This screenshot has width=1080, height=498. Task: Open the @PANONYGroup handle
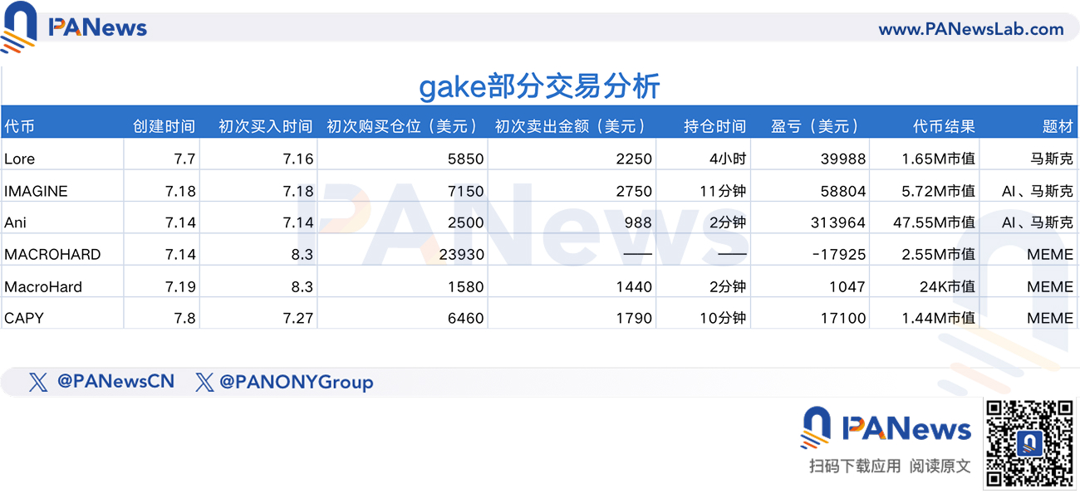point(296,382)
